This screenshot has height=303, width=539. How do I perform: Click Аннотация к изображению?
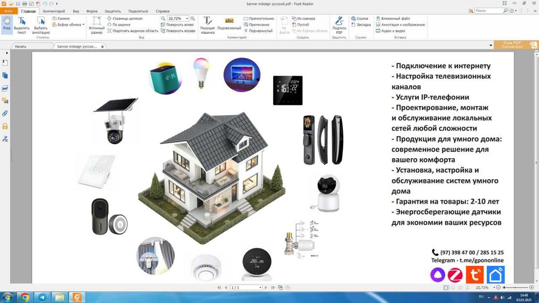pos(400,25)
